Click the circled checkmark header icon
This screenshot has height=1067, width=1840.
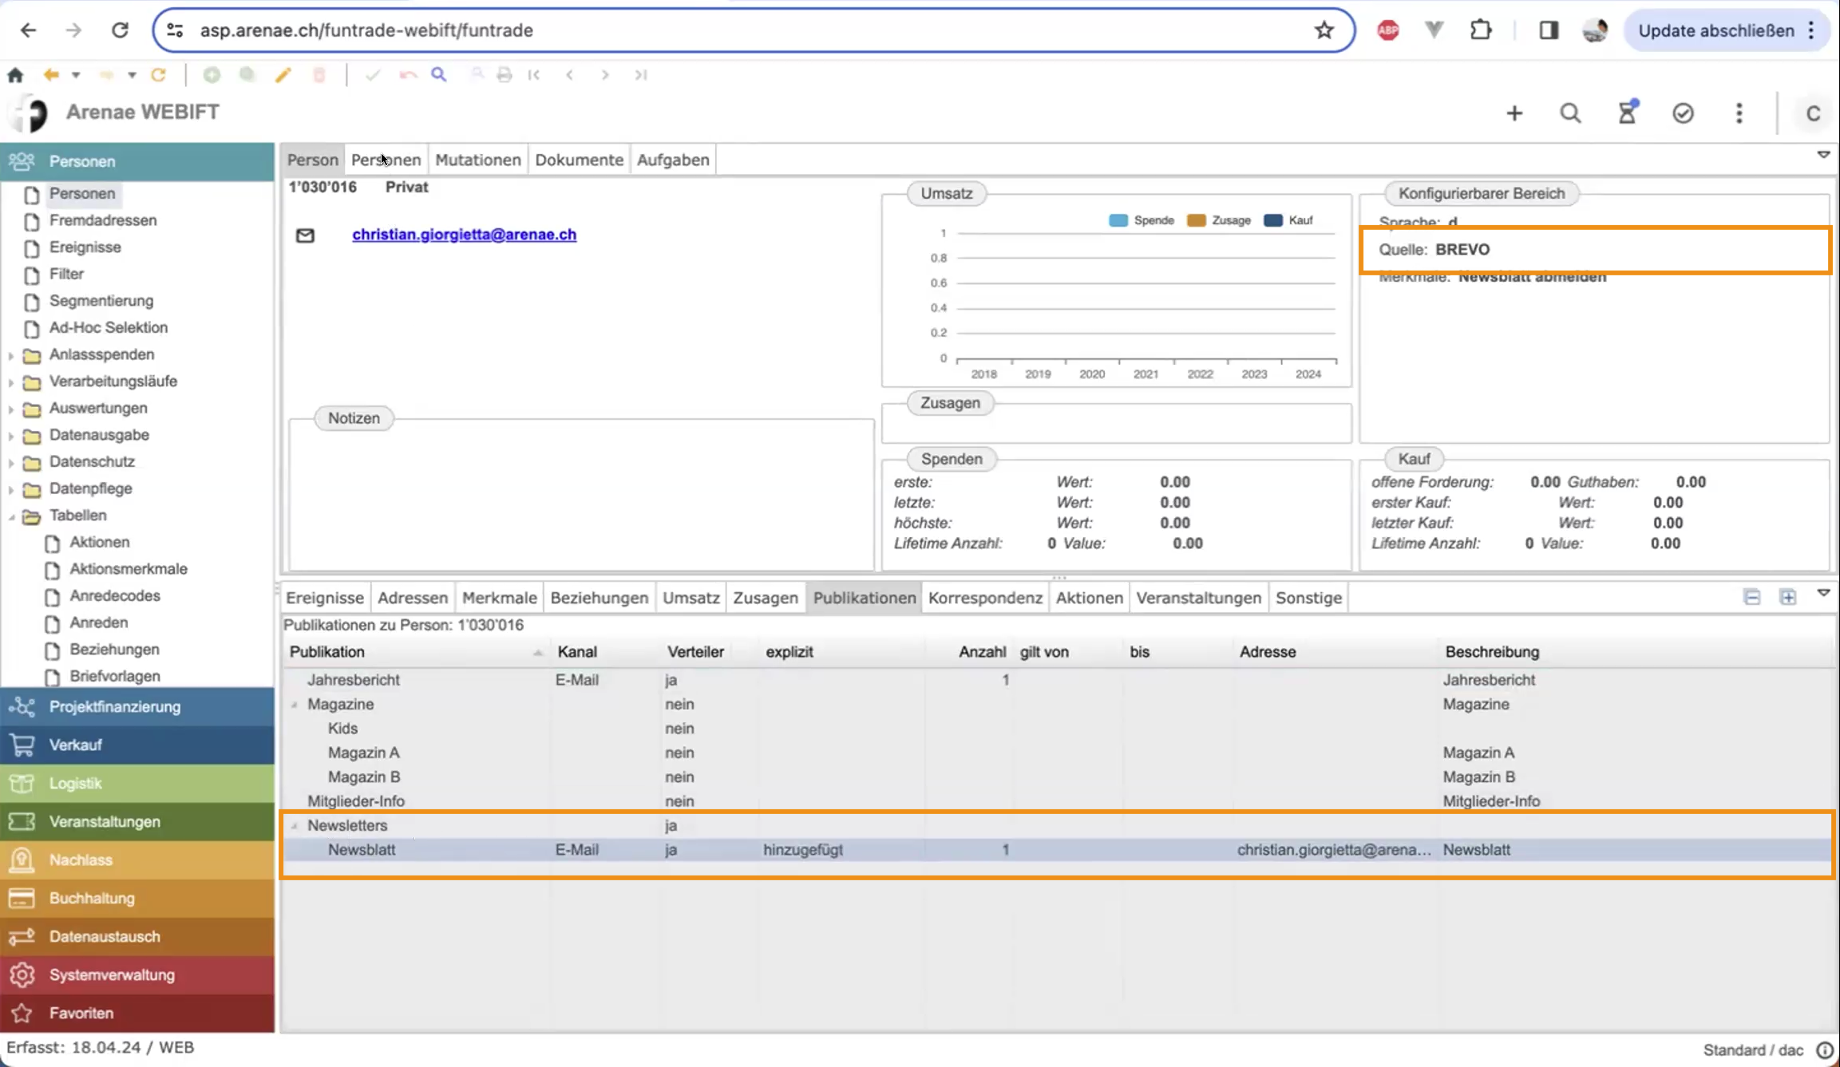[1683, 113]
